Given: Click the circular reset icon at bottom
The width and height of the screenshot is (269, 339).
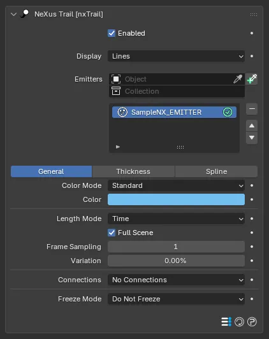Looking at the screenshot, I should tap(239, 322).
